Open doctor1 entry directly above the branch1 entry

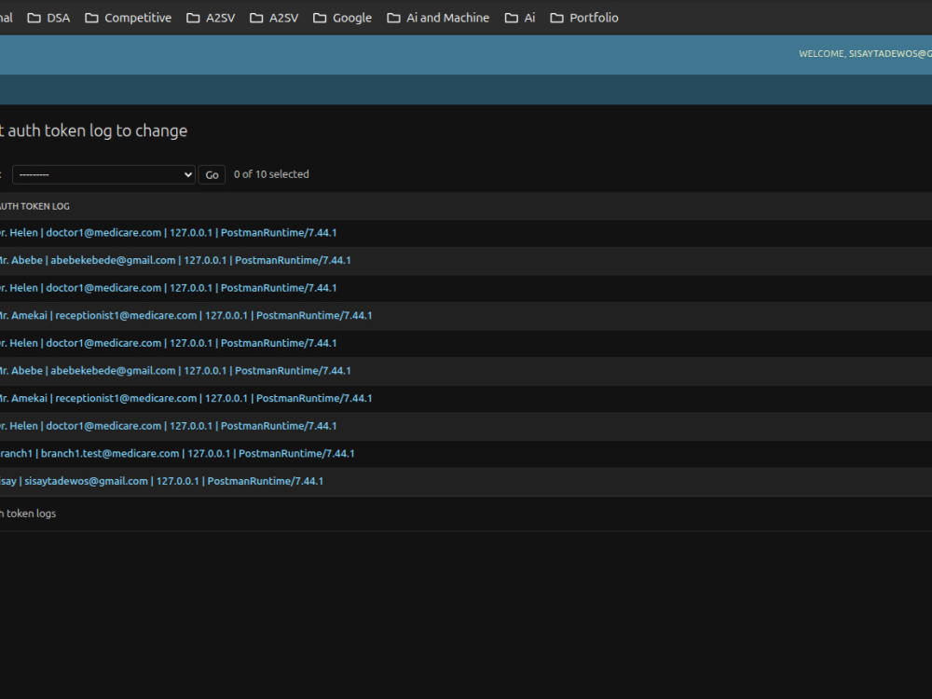168,426
